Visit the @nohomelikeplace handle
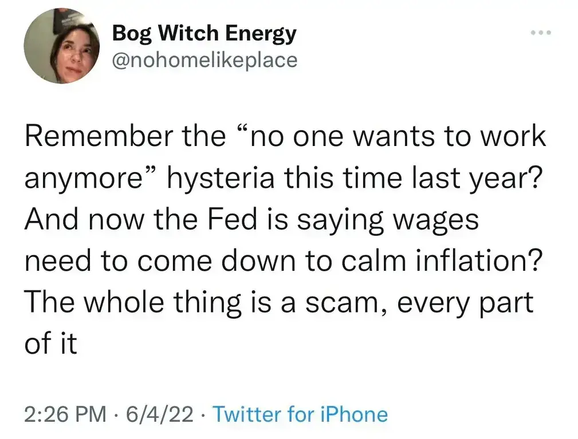This screenshot has width=578, height=439. (x=204, y=60)
